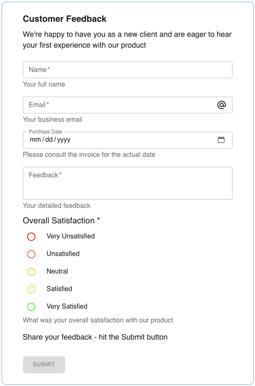
Task: Select the dd day segment
Action: point(49,140)
